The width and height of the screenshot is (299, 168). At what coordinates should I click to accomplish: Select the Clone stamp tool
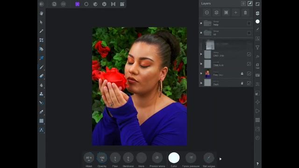click(42, 94)
